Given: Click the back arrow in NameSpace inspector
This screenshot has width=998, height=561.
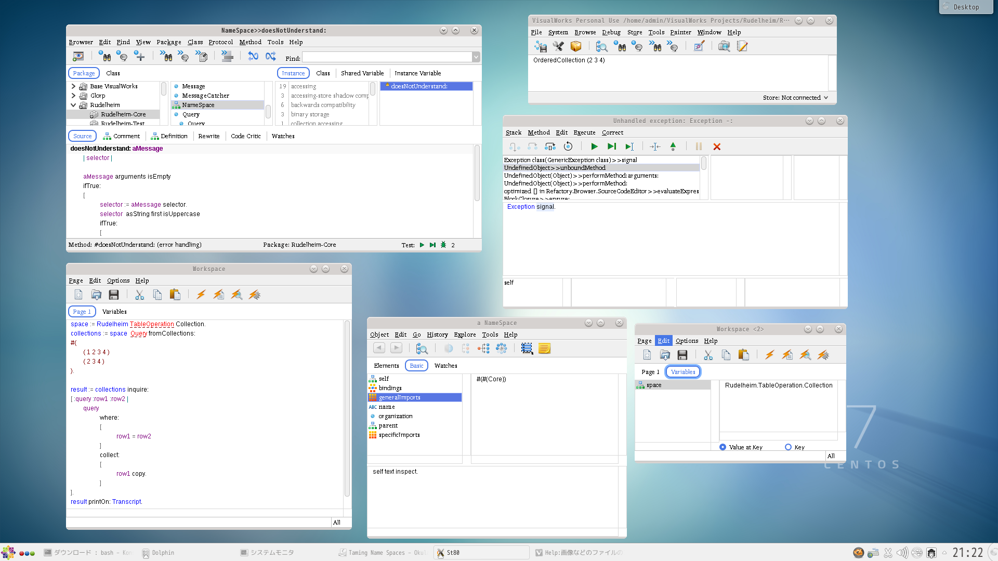Looking at the screenshot, I should 379,349.
